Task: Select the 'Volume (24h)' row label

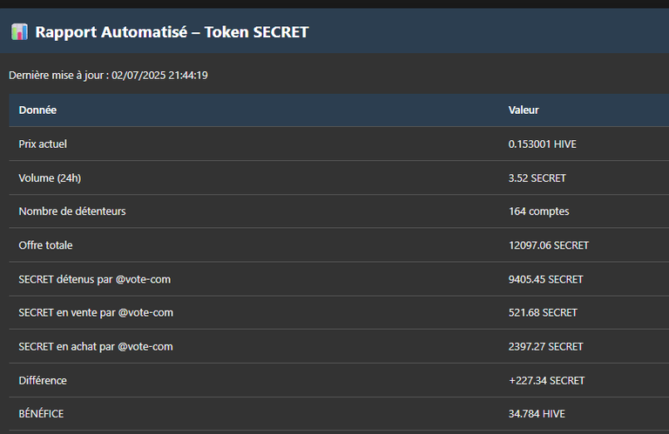Action: [x=50, y=178]
